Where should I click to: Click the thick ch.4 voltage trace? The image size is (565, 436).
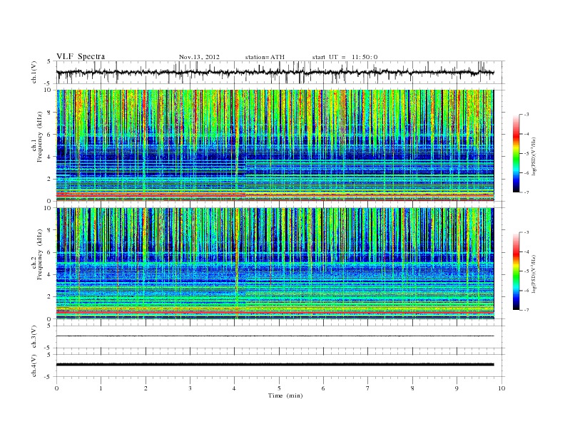[275, 365]
